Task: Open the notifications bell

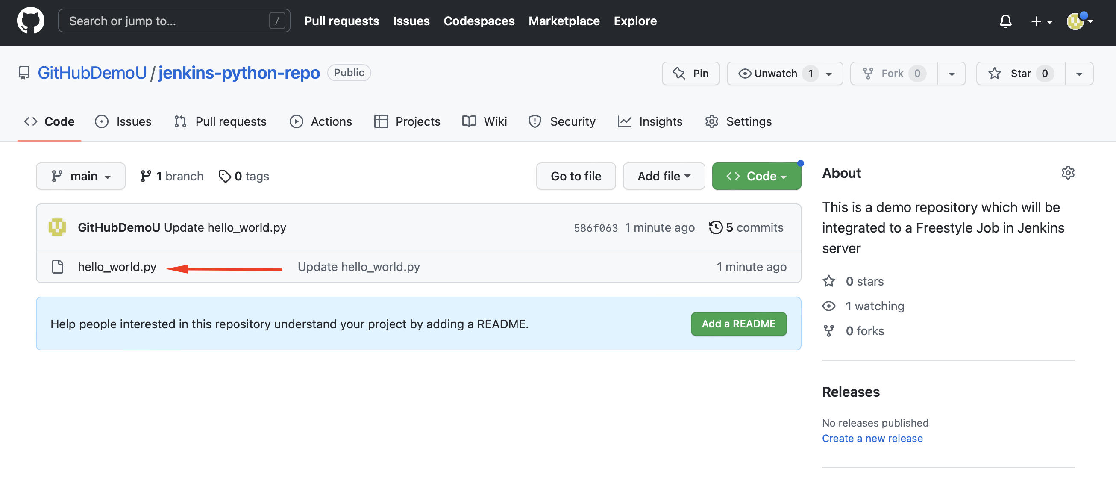Action: (1005, 21)
